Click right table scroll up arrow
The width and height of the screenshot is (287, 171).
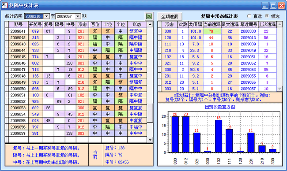279,24
